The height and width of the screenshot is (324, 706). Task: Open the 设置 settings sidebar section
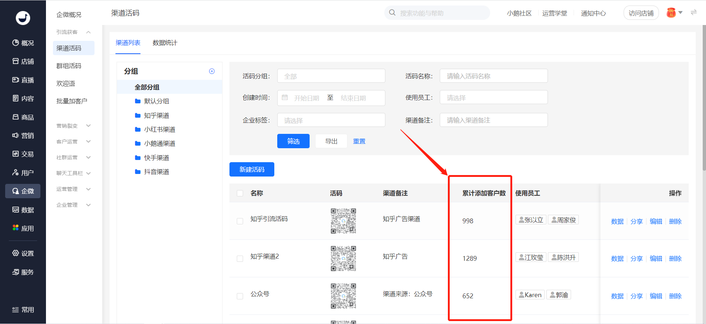pos(23,253)
